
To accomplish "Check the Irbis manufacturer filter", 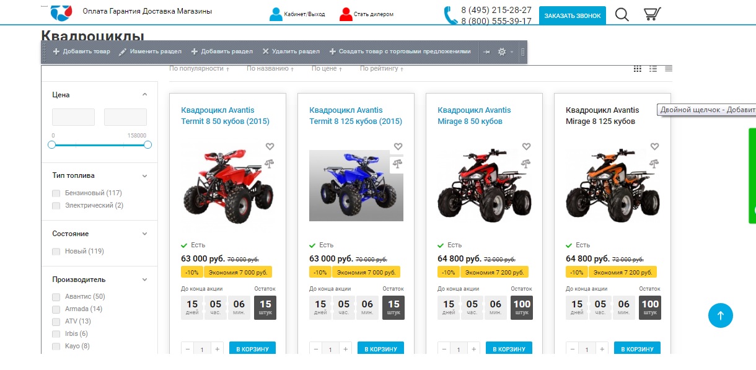I will tap(56, 334).
